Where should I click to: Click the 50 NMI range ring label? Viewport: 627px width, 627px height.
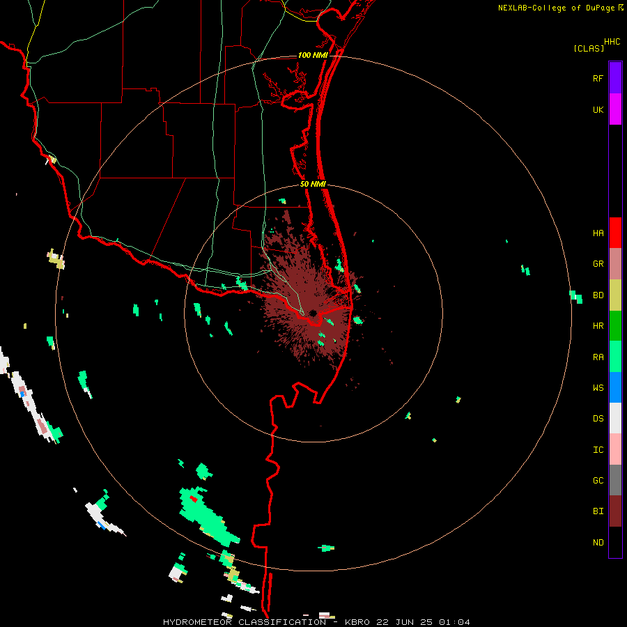tap(313, 184)
